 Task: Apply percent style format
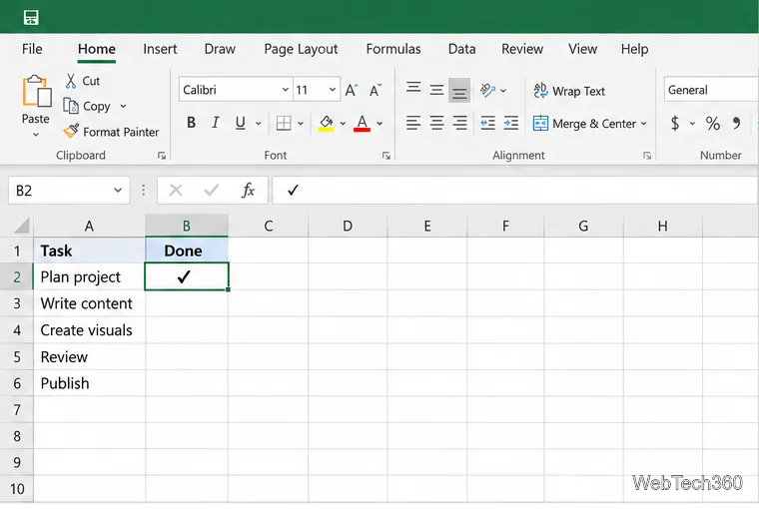click(x=712, y=123)
